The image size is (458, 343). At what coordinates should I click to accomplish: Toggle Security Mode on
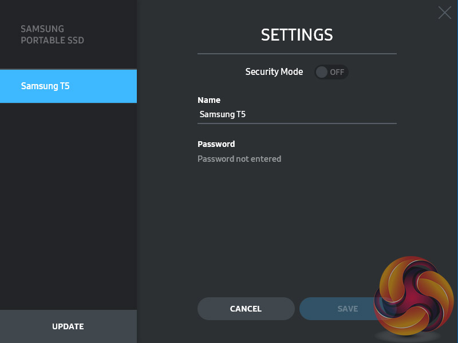pos(331,72)
